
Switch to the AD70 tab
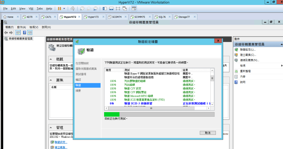pos(30,17)
